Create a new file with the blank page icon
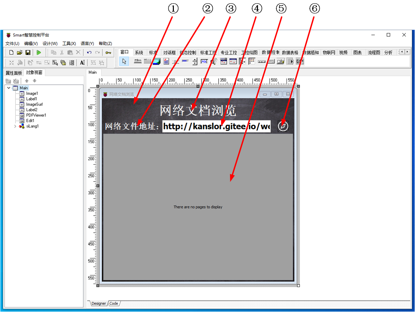Image resolution: width=415 pixels, height=312 pixels. click(11, 53)
